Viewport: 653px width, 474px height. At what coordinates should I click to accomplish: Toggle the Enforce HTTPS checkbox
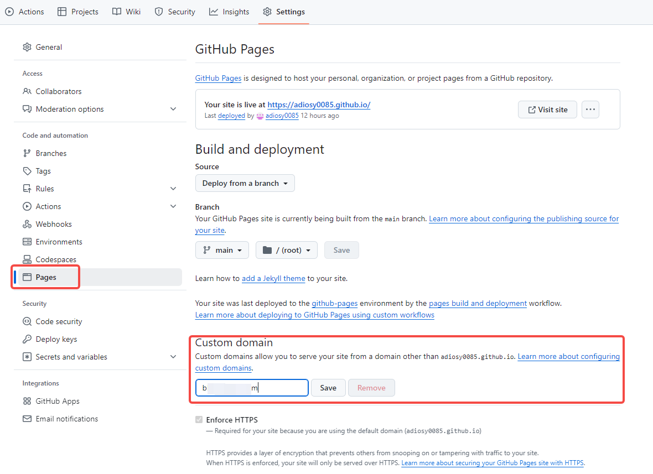pyautogui.click(x=199, y=419)
